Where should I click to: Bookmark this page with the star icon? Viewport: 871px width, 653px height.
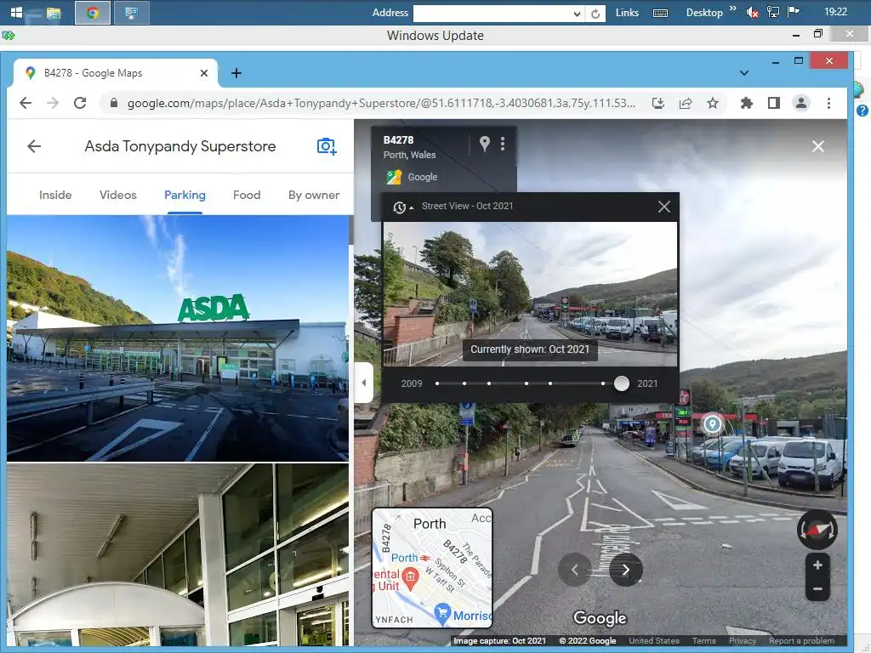[713, 103]
